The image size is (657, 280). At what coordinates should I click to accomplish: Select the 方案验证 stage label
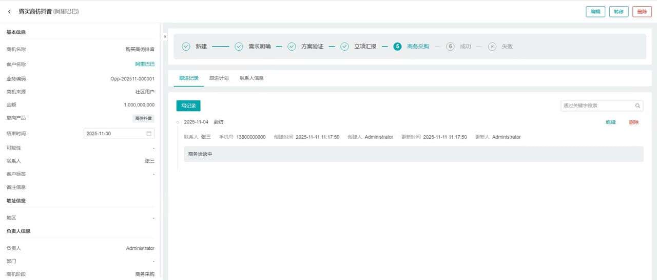pos(313,47)
